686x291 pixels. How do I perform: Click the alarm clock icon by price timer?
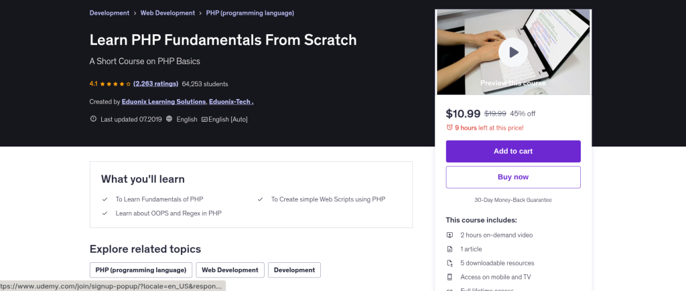click(x=450, y=127)
